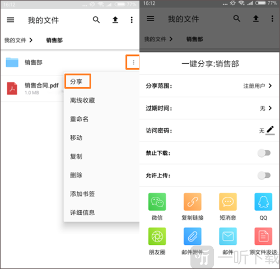
Task: Tap hamburger menu in dimmed right screen
Action: (x=151, y=18)
